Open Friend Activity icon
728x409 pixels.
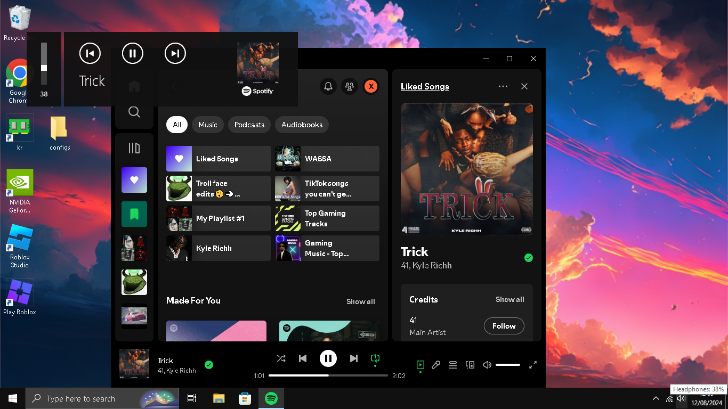click(350, 86)
